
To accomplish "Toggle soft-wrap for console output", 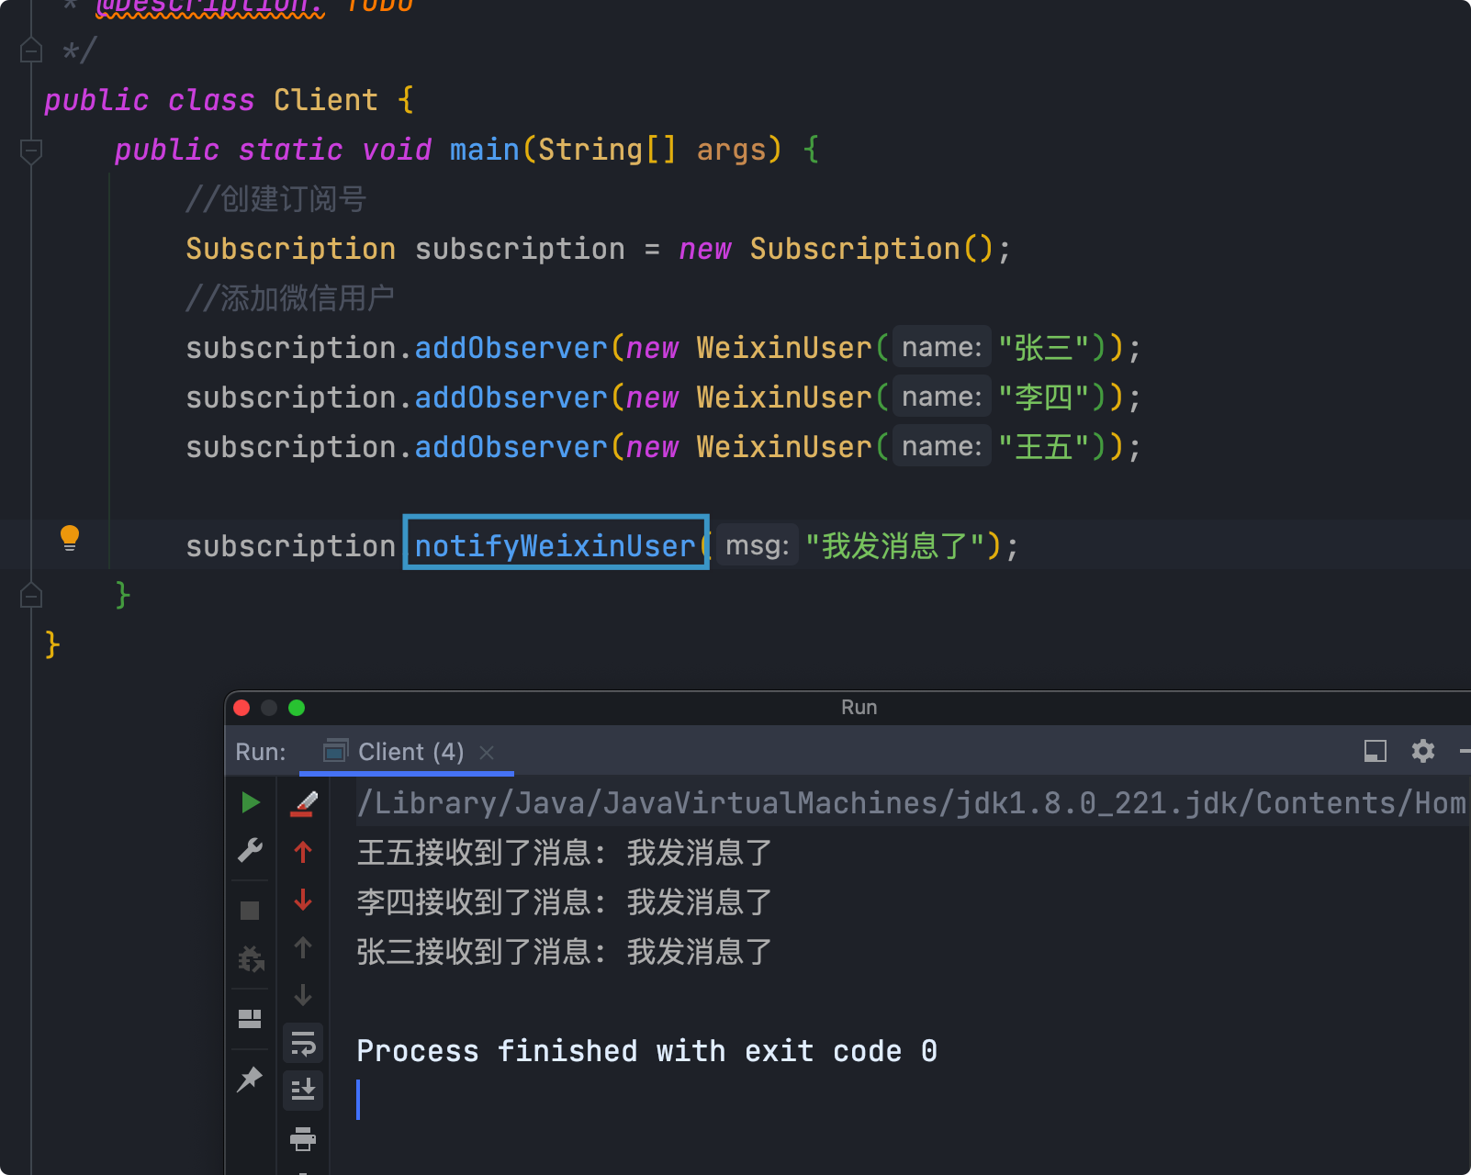I will [x=303, y=1043].
